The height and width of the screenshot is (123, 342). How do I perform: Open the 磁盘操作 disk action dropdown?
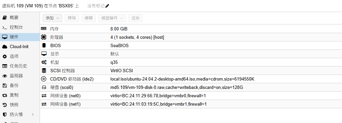click(x=112, y=18)
